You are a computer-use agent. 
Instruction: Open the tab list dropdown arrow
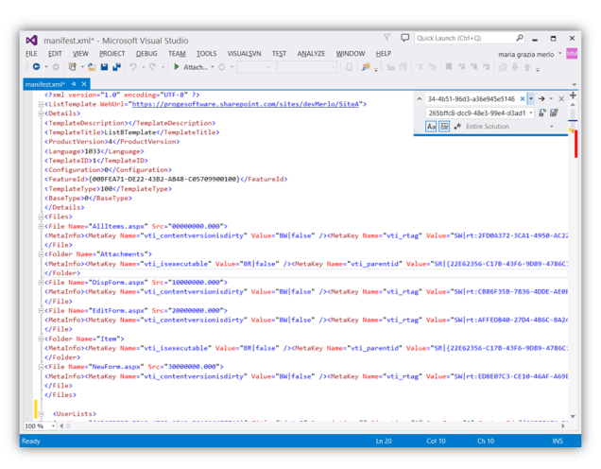(x=574, y=84)
